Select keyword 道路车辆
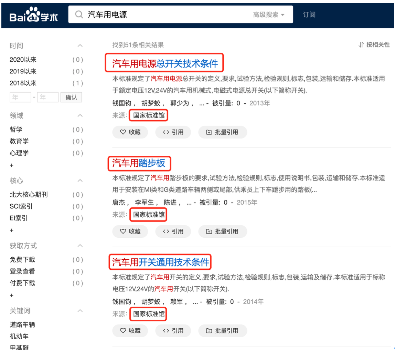This screenshot has width=395, height=361. [22, 325]
